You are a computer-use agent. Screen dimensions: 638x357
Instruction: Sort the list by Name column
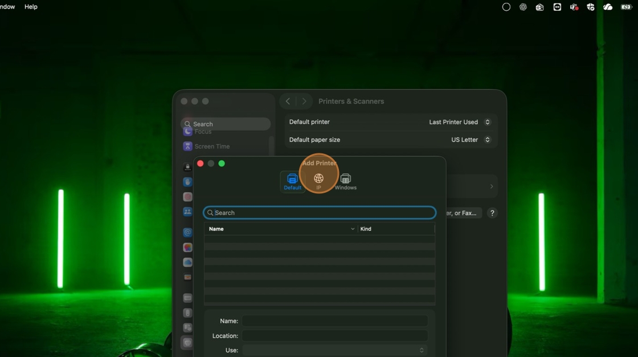click(x=280, y=229)
